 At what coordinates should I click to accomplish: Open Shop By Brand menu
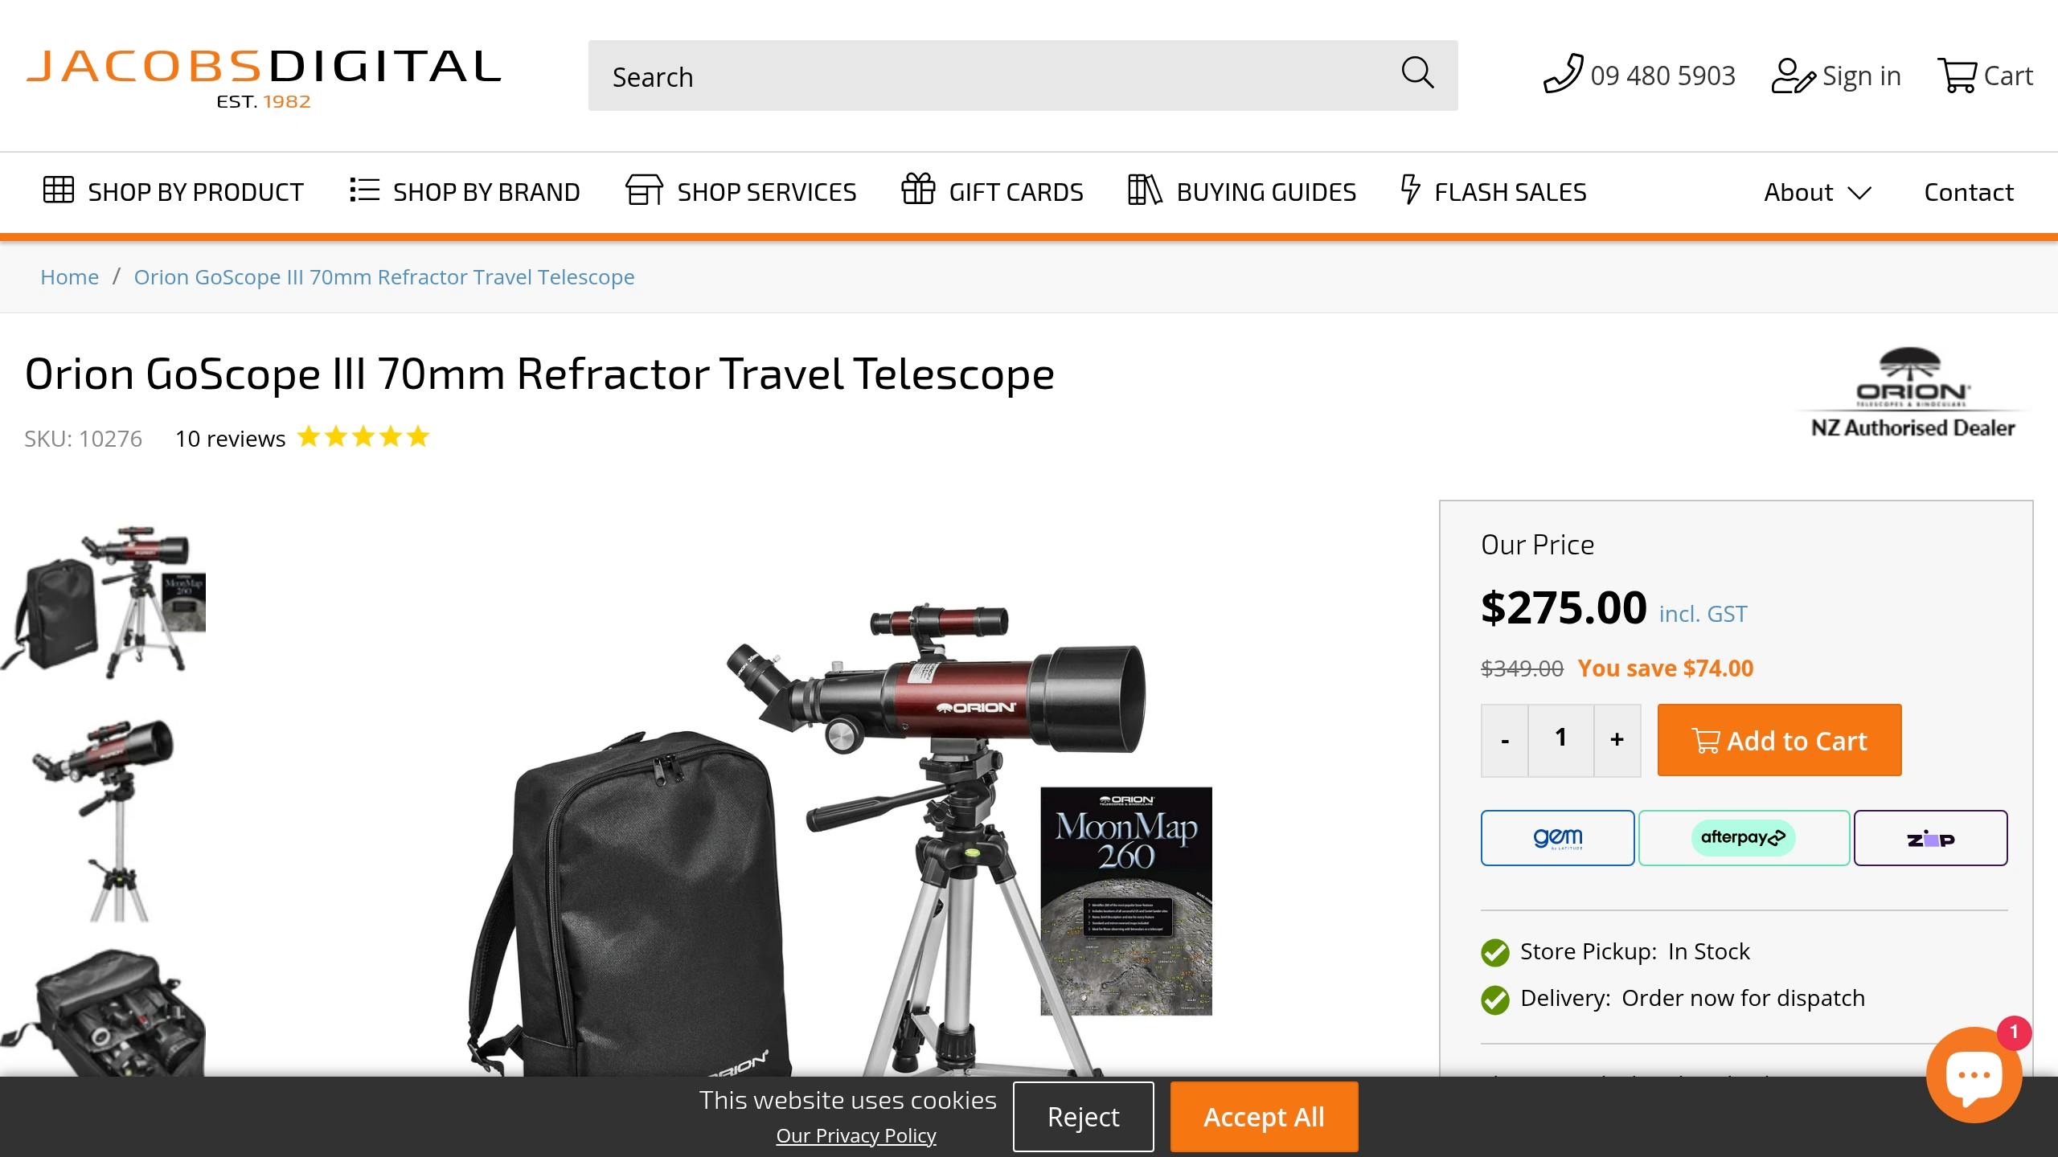465,192
